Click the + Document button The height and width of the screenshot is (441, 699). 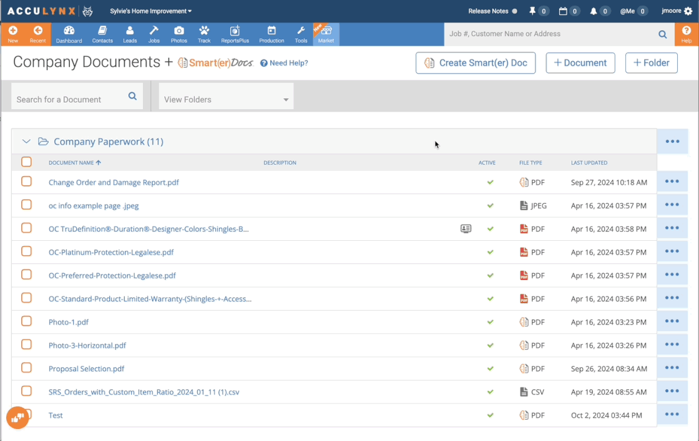(x=580, y=63)
